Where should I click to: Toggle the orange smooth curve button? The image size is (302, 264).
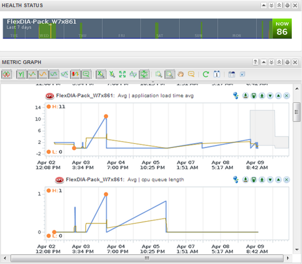tap(43, 74)
